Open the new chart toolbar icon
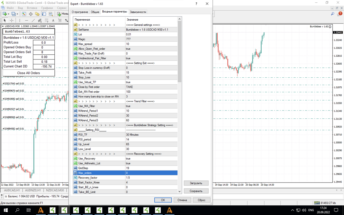Screen dimensions: 344x215 coord(5,14)
